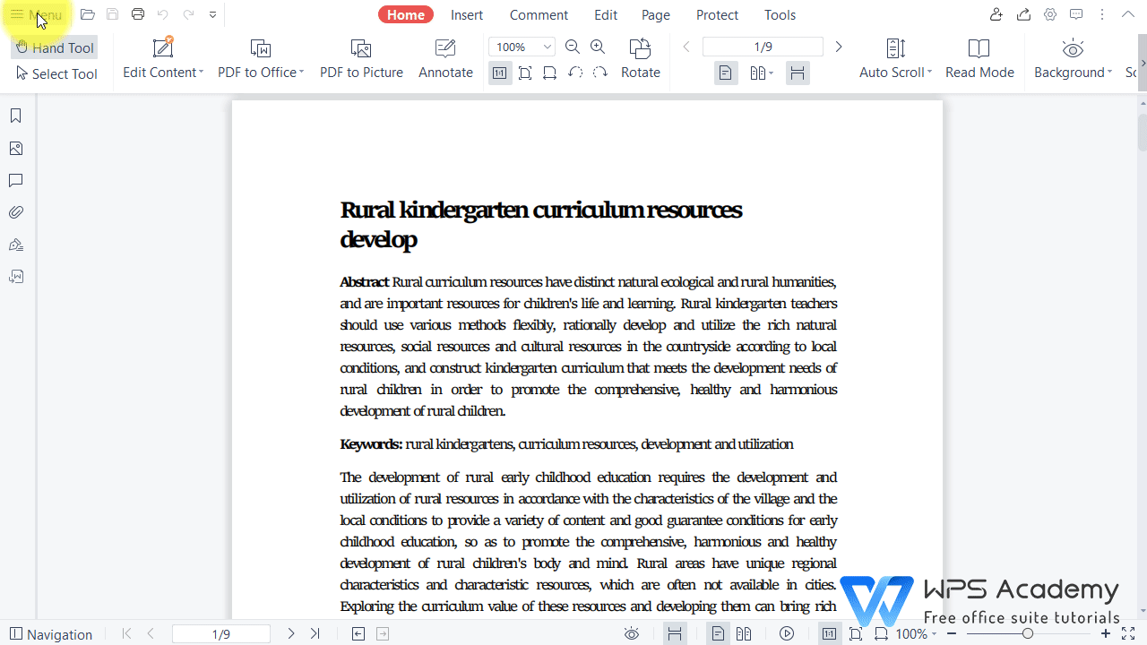Viewport: 1147px width, 645px height.
Task: Select the actual size 1:1 zoom icon
Action: [500, 73]
